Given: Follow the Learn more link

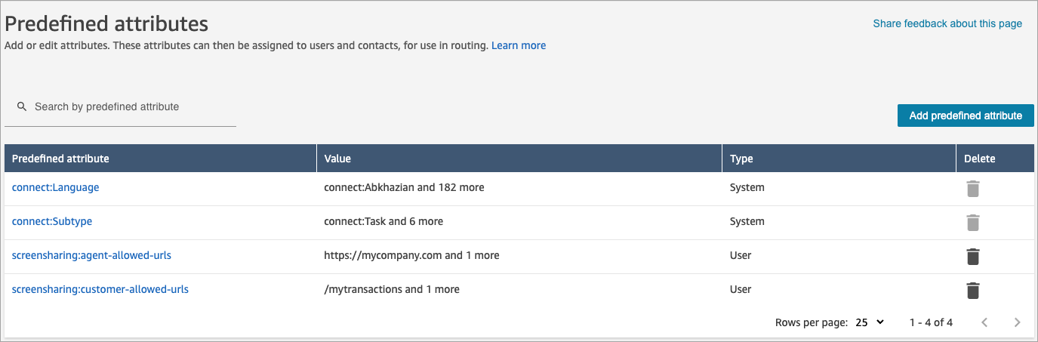Looking at the screenshot, I should pos(519,45).
